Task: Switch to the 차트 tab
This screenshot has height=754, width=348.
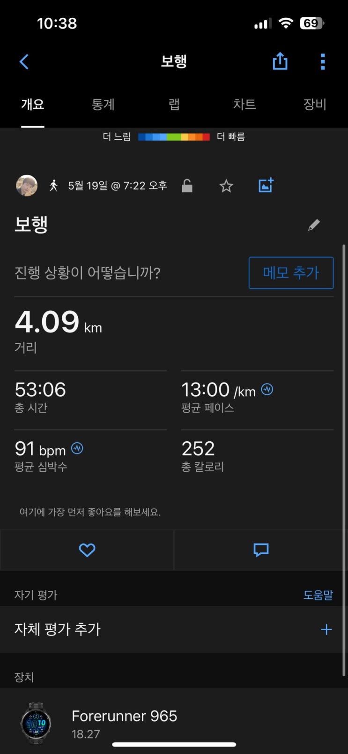Action: coord(244,104)
